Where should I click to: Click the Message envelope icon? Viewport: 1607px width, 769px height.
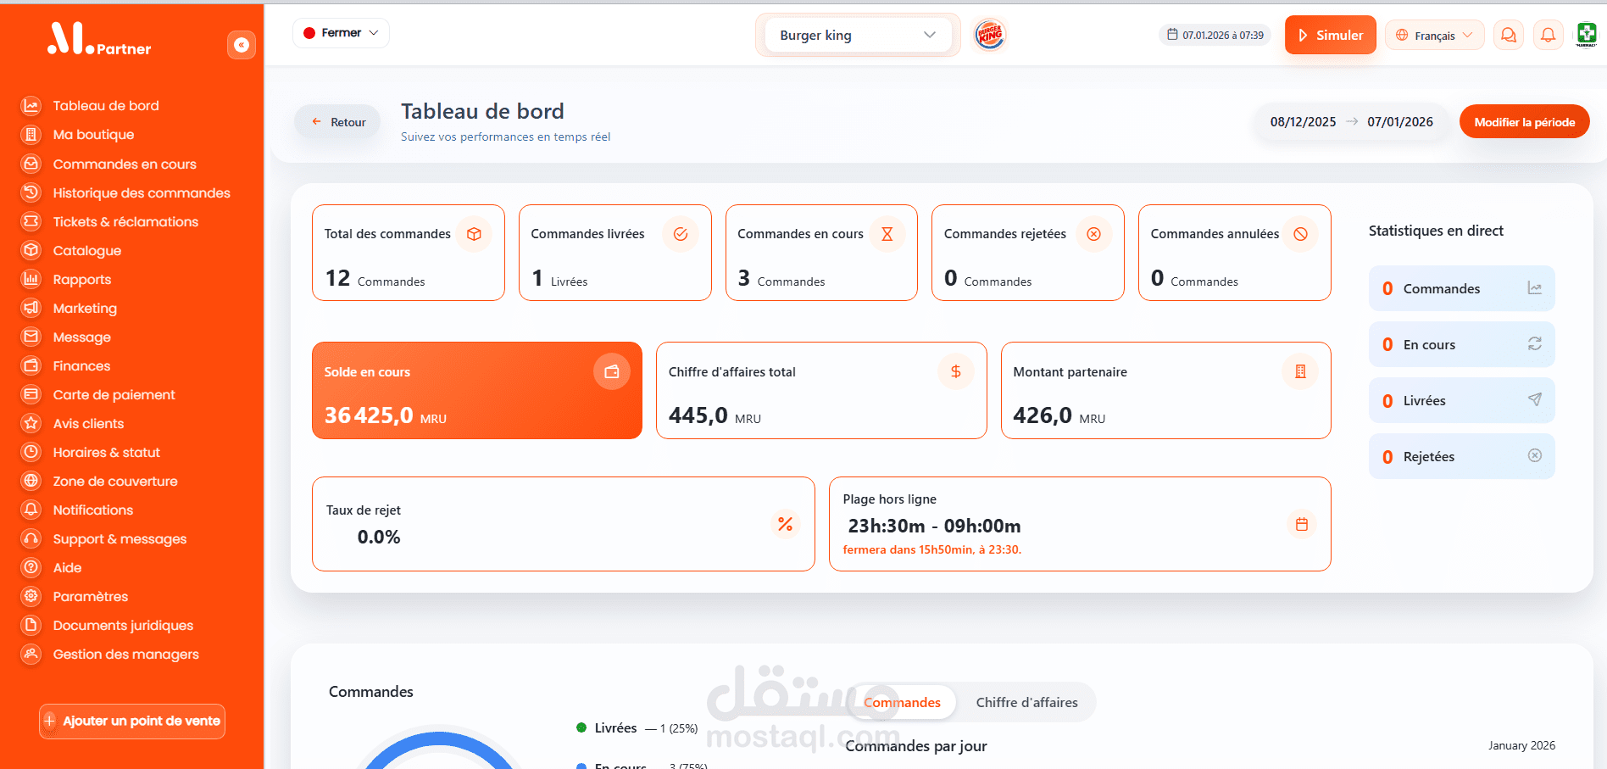tap(31, 337)
